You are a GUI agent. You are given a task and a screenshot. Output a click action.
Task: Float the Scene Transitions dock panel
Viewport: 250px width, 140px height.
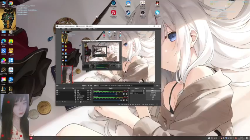144,88
